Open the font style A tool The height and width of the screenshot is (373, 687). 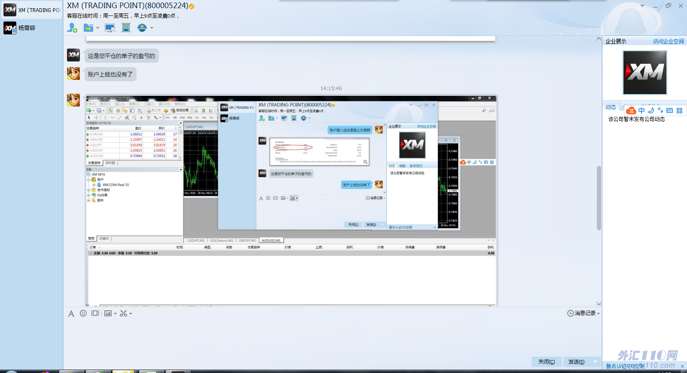click(71, 314)
